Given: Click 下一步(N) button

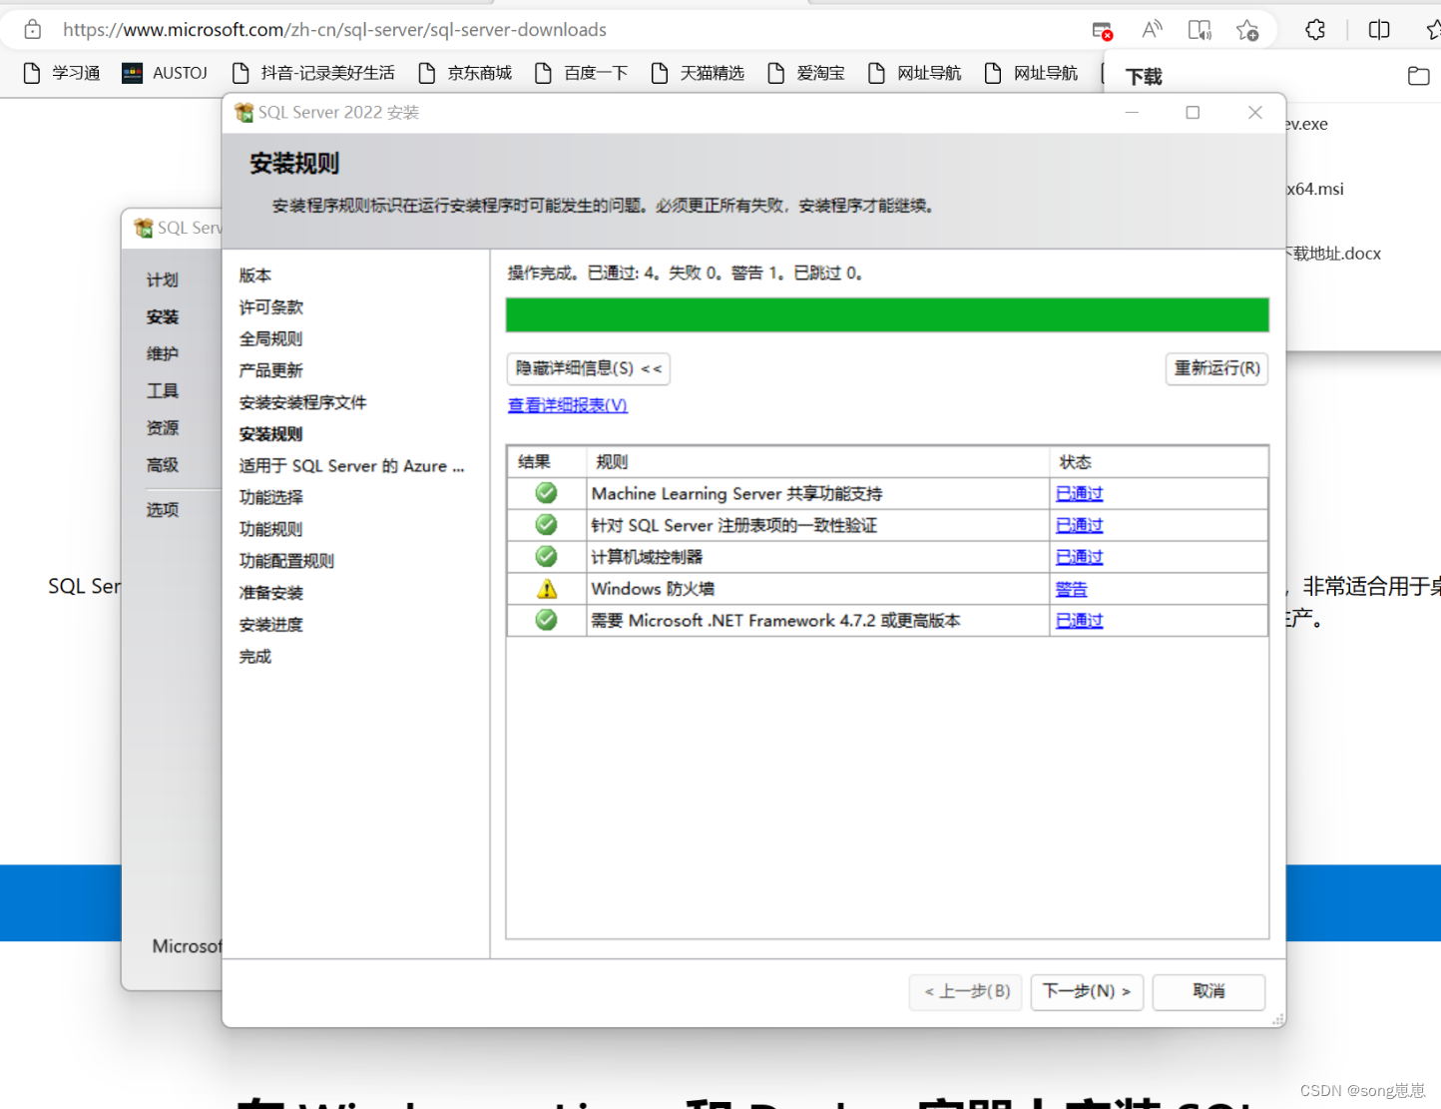Looking at the screenshot, I should click(1087, 991).
